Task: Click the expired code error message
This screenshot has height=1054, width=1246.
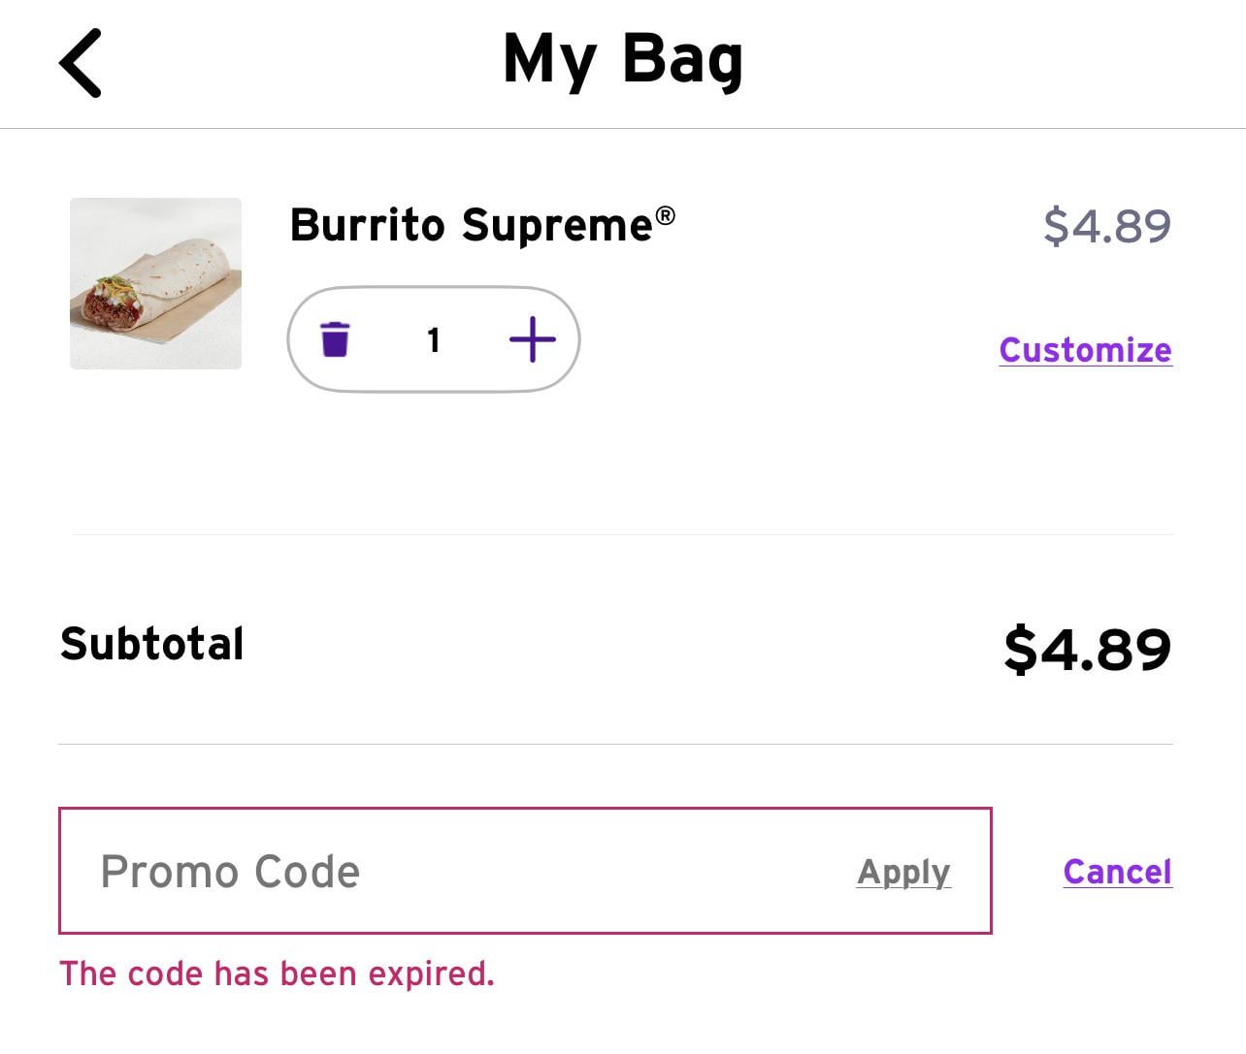Action: 277,974
